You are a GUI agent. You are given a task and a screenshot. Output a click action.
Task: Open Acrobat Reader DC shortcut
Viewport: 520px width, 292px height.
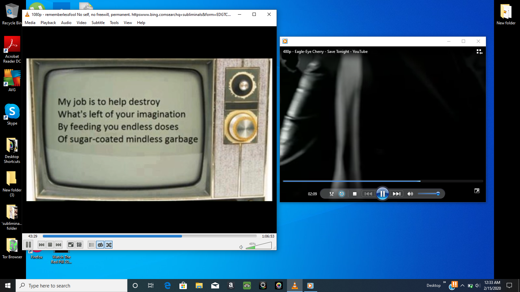pyautogui.click(x=12, y=50)
